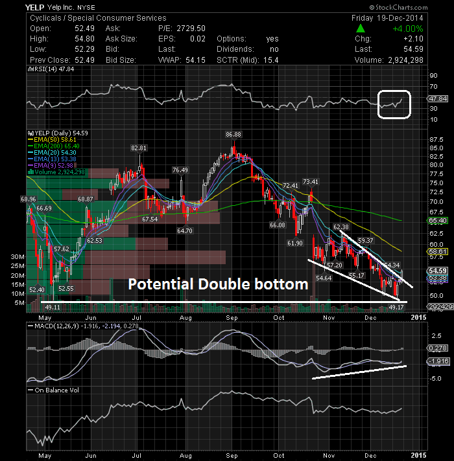
Task: Click 'Cyclicals / Special Consumer Services' sector text
Action: click(x=98, y=18)
